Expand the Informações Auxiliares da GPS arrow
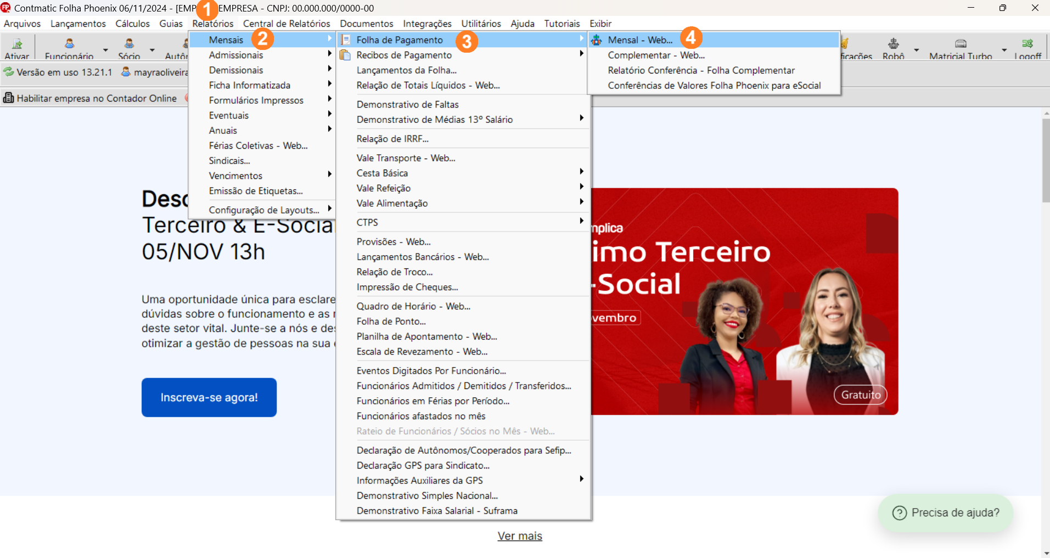Image resolution: width=1050 pixels, height=558 pixels. coord(581,479)
